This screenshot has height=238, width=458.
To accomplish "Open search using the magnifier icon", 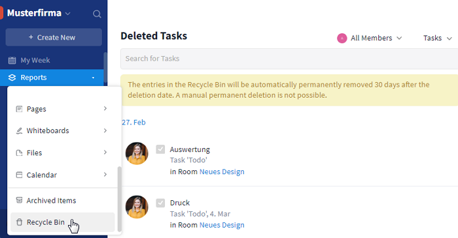I will (x=97, y=14).
